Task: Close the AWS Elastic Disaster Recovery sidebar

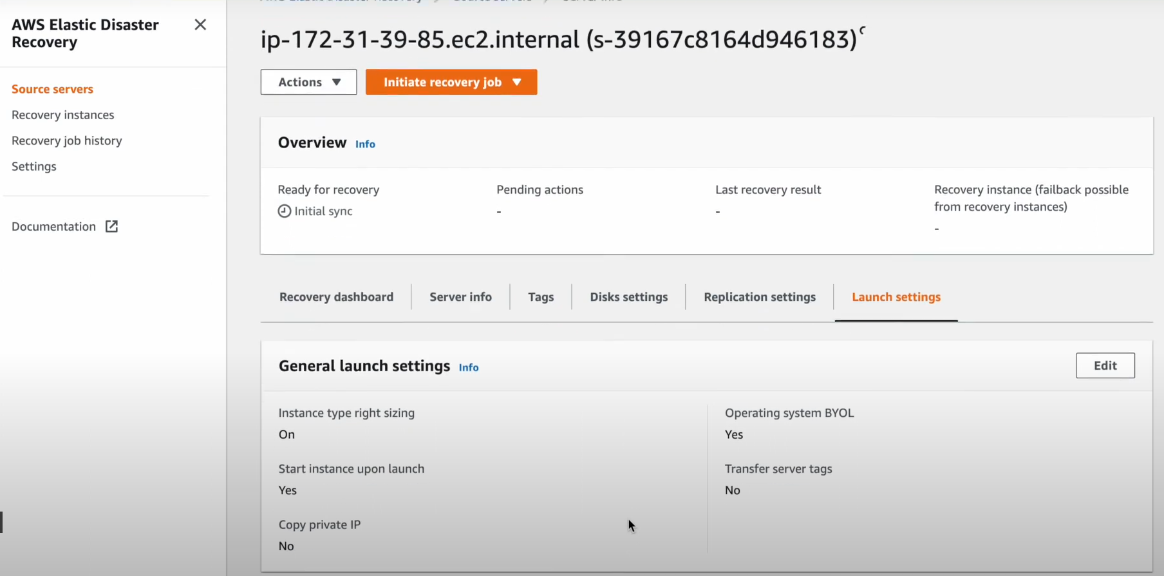Action: click(200, 24)
